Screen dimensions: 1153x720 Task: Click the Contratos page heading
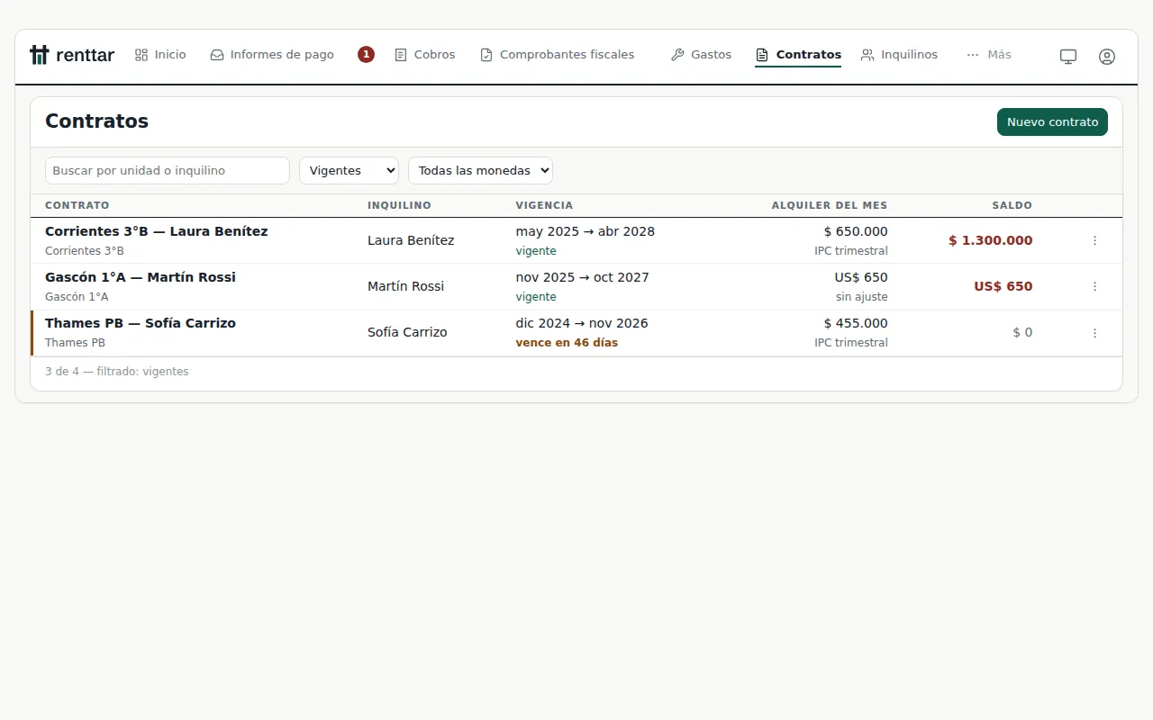click(x=97, y=121)
